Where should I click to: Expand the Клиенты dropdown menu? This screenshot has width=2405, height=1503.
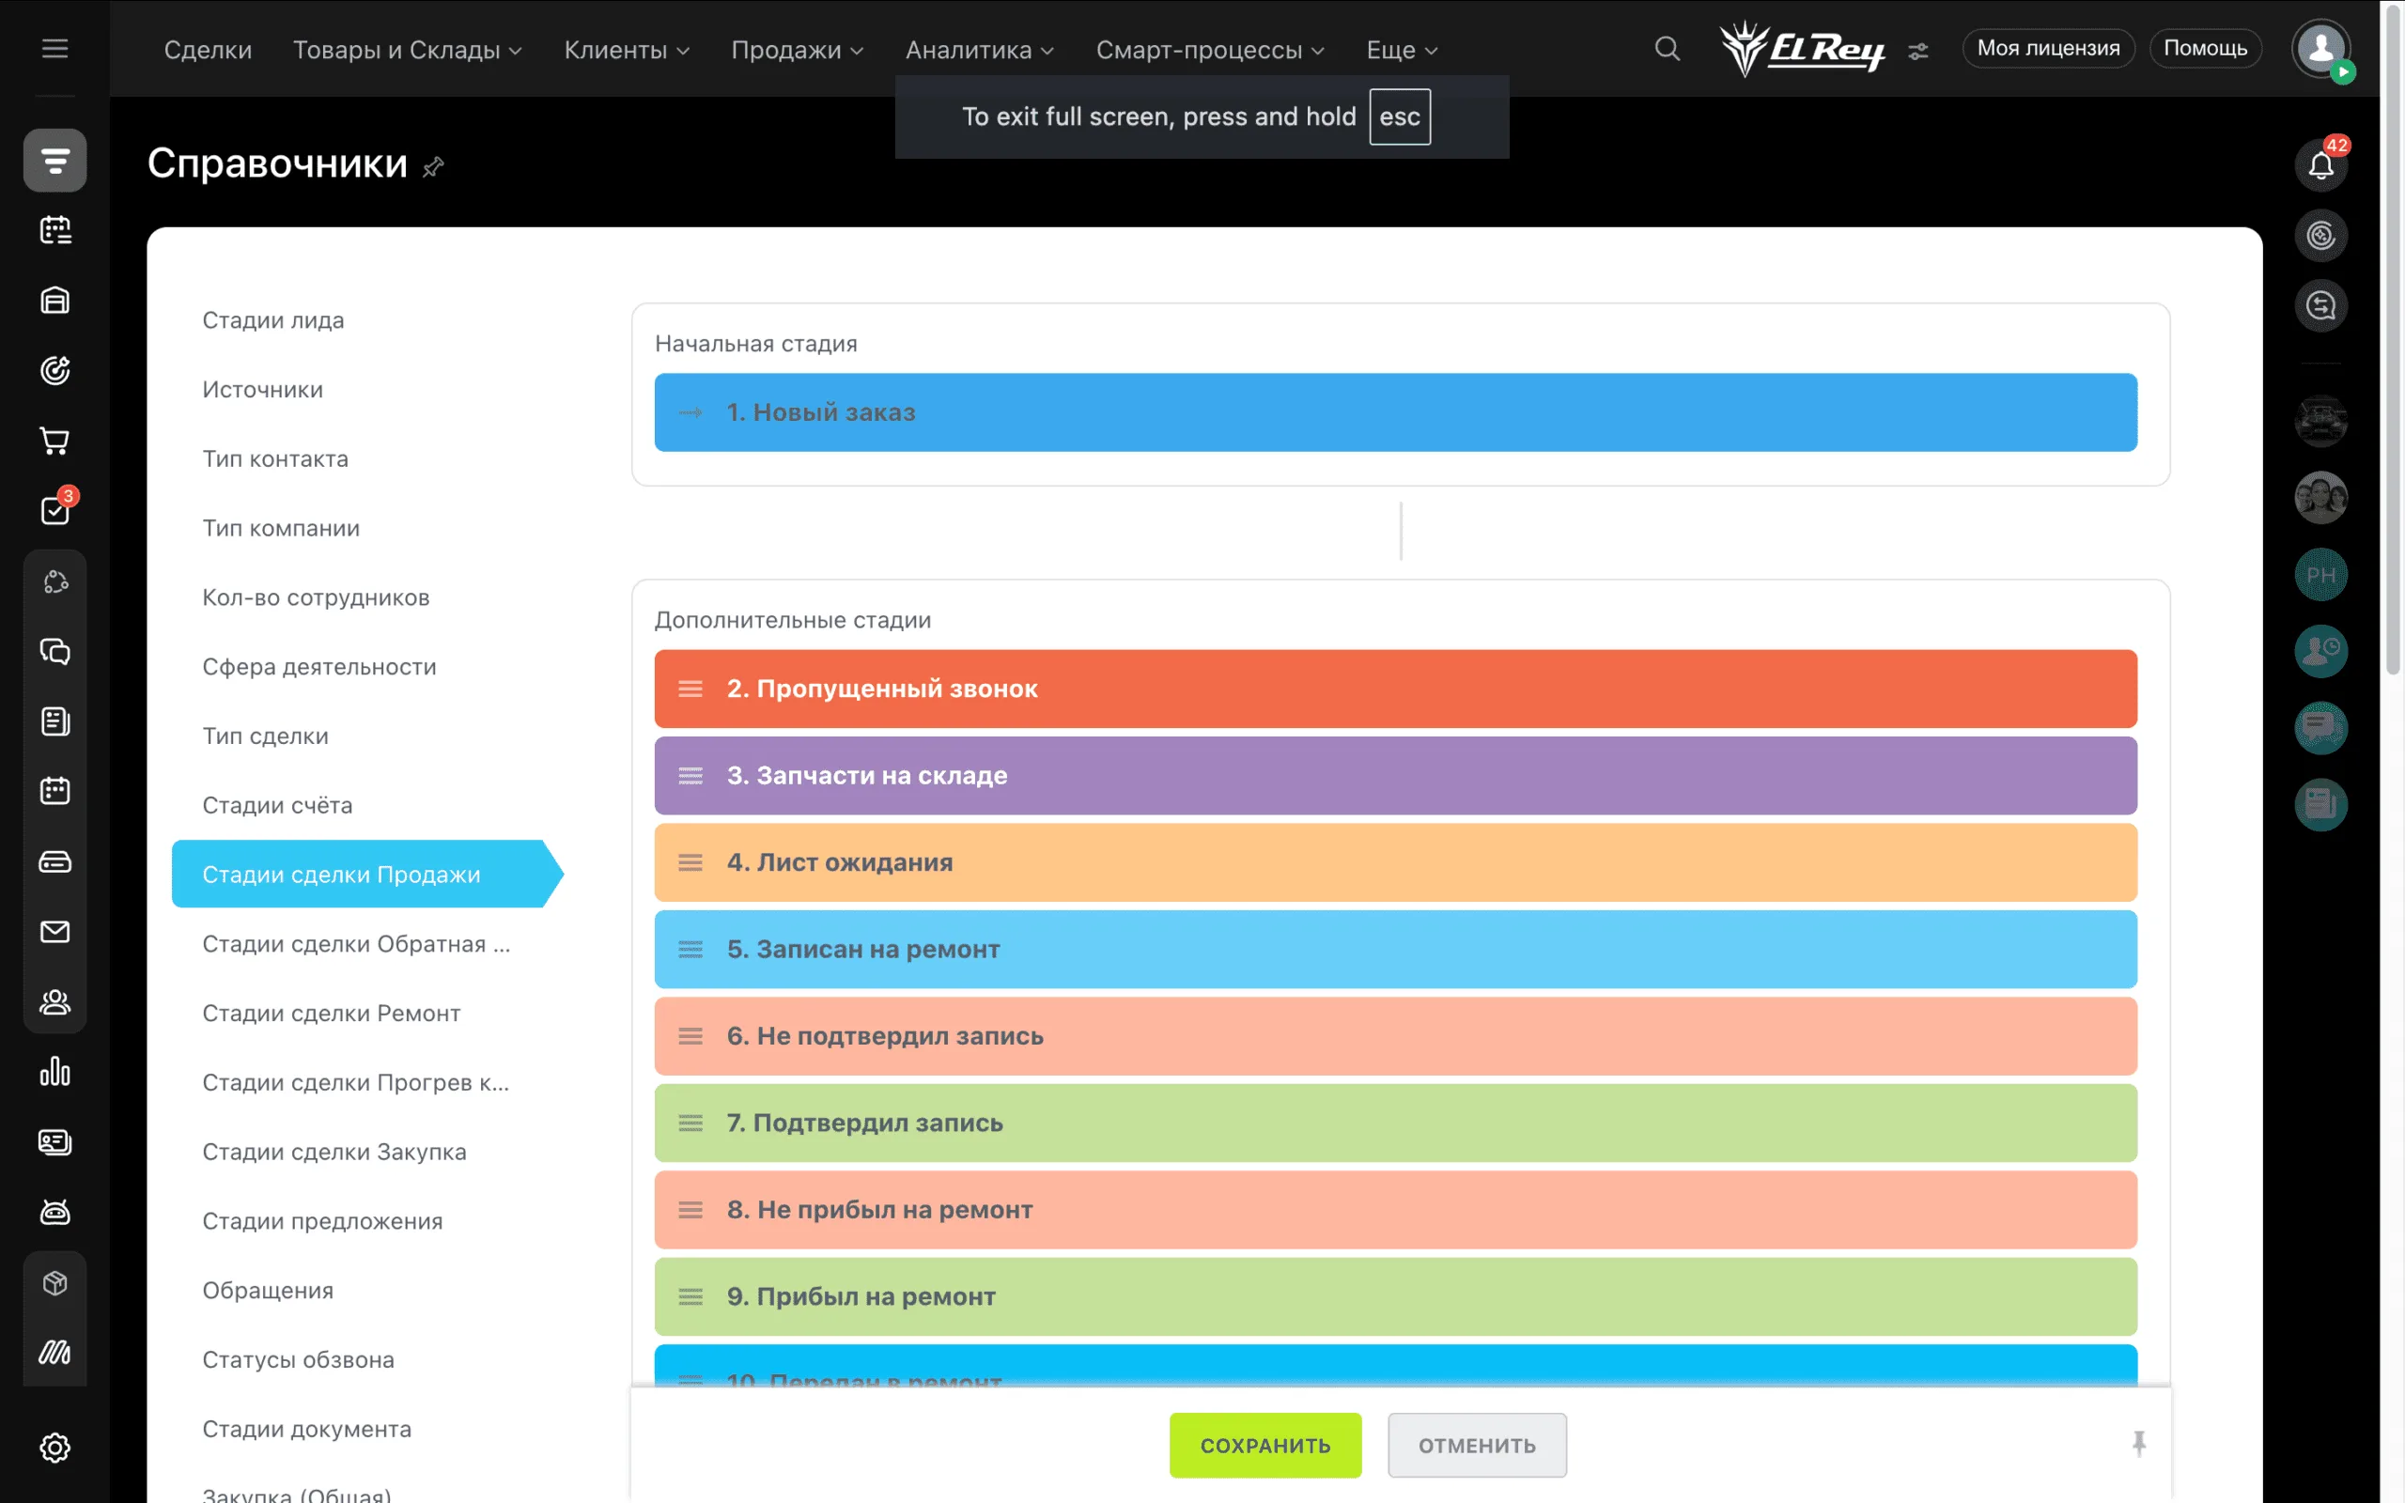pyautogui.click(x=626, y=50)
